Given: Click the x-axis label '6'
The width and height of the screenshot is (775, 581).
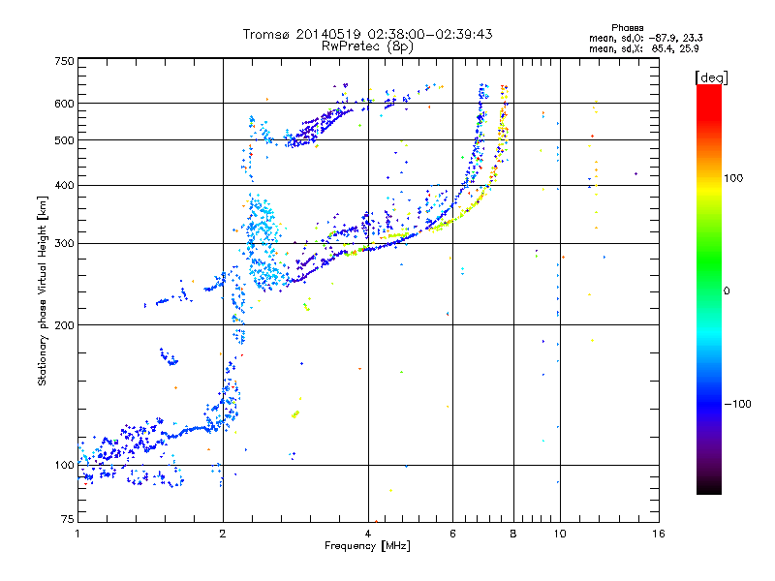Looking at the screenshot, I should pyautogui.click(x=452, y=534).
